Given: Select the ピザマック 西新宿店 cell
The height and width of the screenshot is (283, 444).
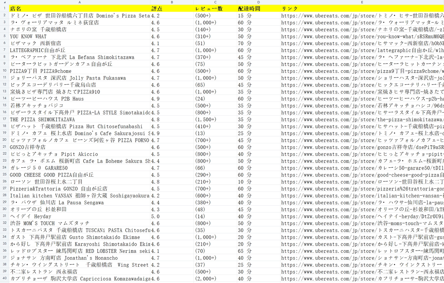Looking at the screenshot, I should tap(80, 43).
